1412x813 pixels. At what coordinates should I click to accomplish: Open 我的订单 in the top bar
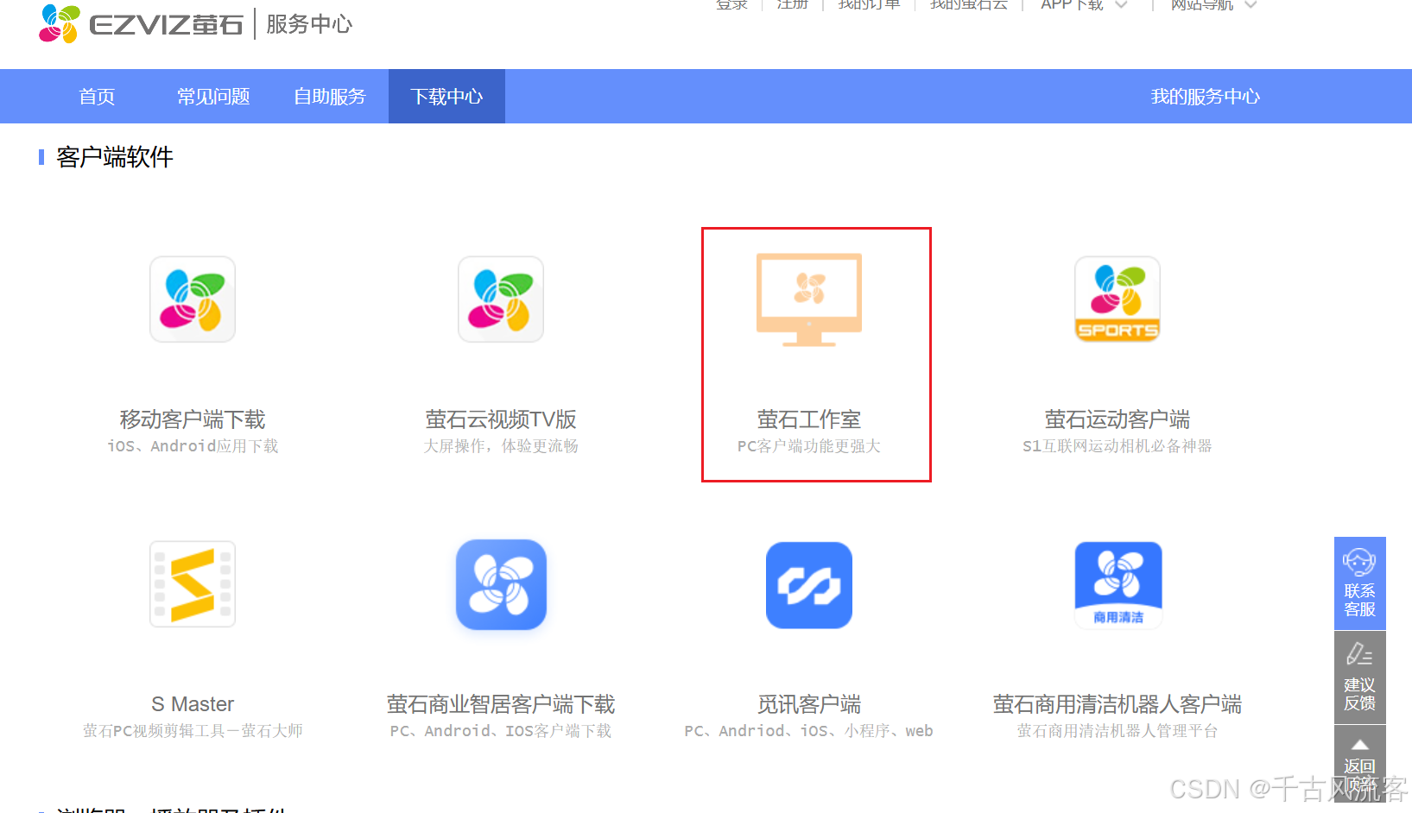pyautogui.click(x=869, y=4)
